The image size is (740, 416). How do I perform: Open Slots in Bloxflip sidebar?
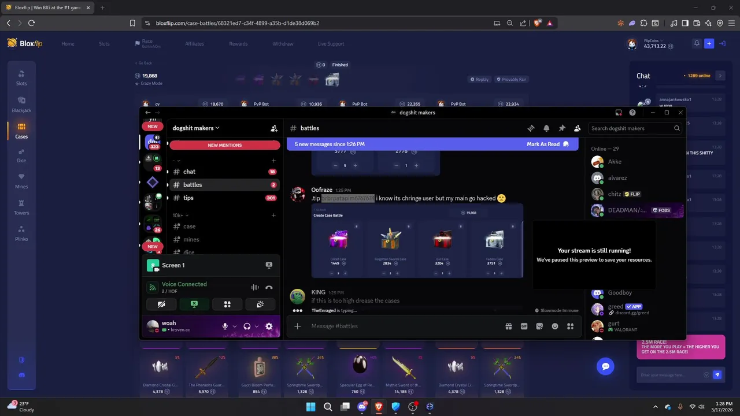coord(21,78)
